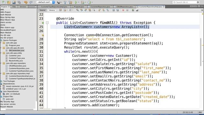
Task: Click the Uncomment lines icon
Action: (137, 10)
